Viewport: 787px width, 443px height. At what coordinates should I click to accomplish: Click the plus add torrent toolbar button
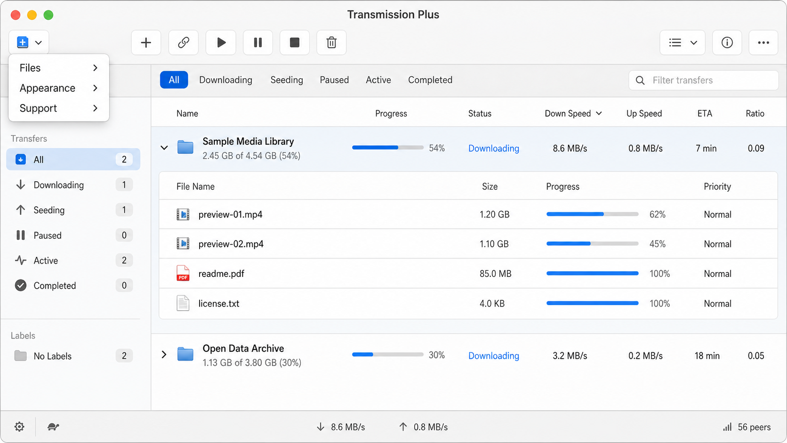coord(146,42)
